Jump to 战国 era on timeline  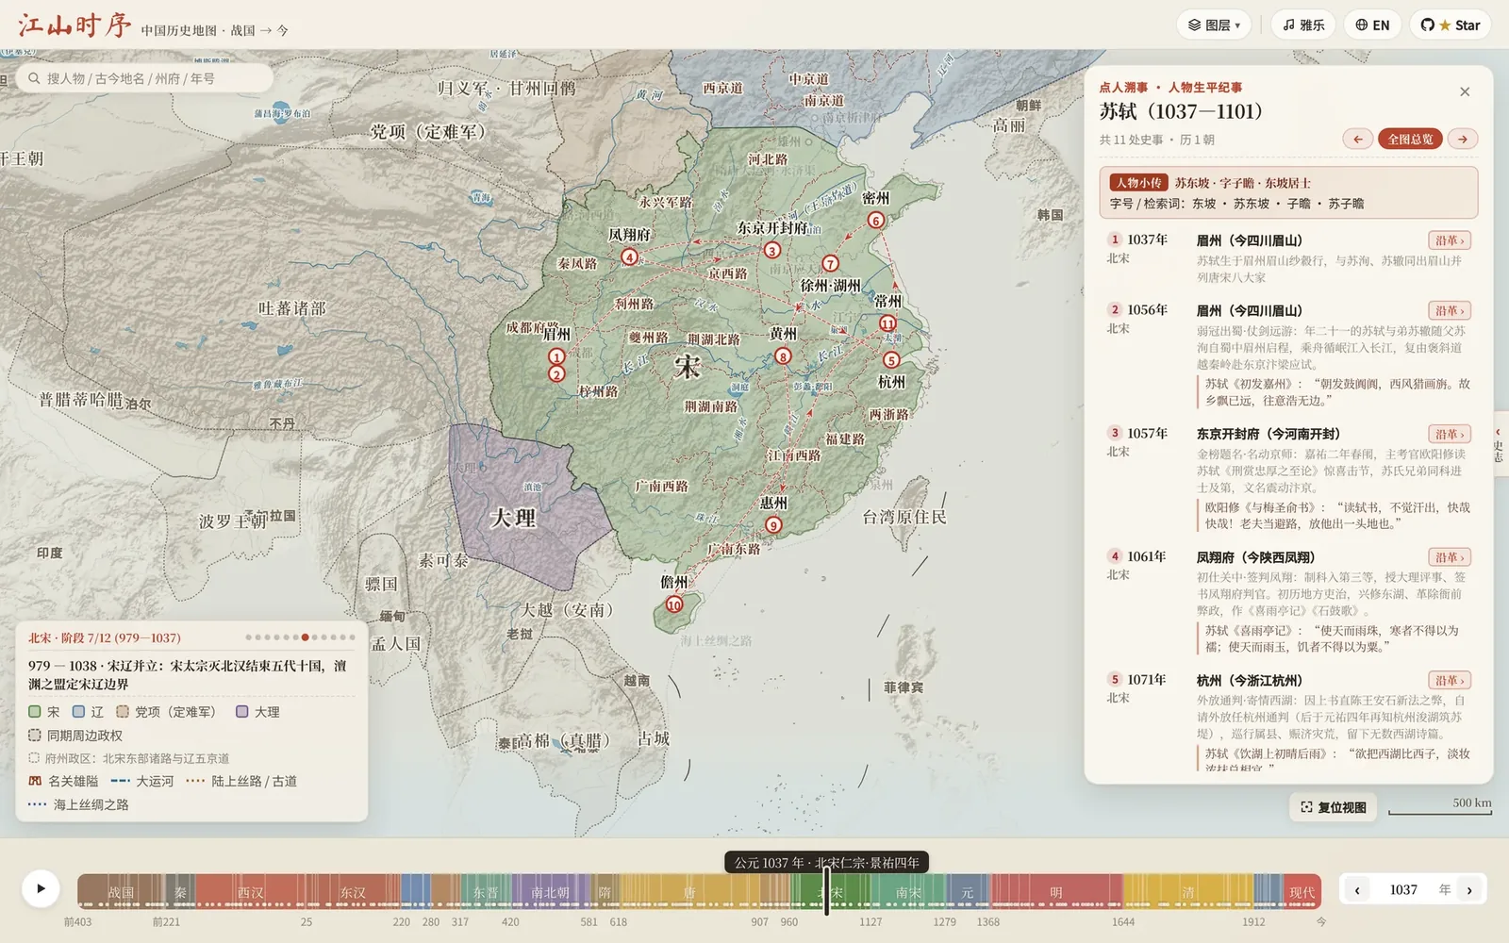[x=121, y=892]
